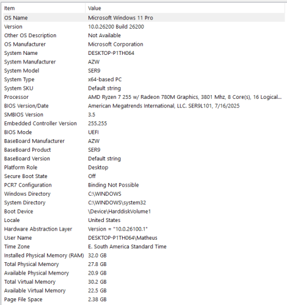287x305 pixels.
Task: Select the System Name DESKTOP-P1TH064 row
Action: 144,53
